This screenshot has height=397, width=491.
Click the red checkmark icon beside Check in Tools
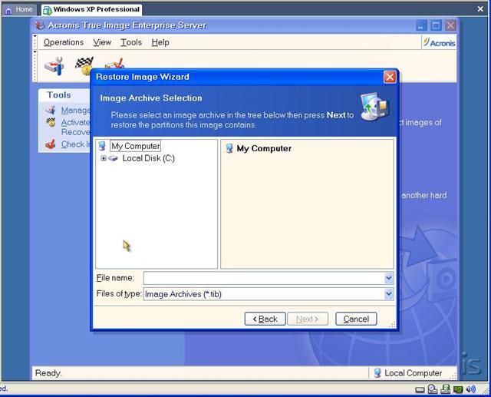point(51,144)
